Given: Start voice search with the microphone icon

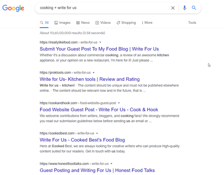Looking at the screenshot, I should [x=185, y=8].
